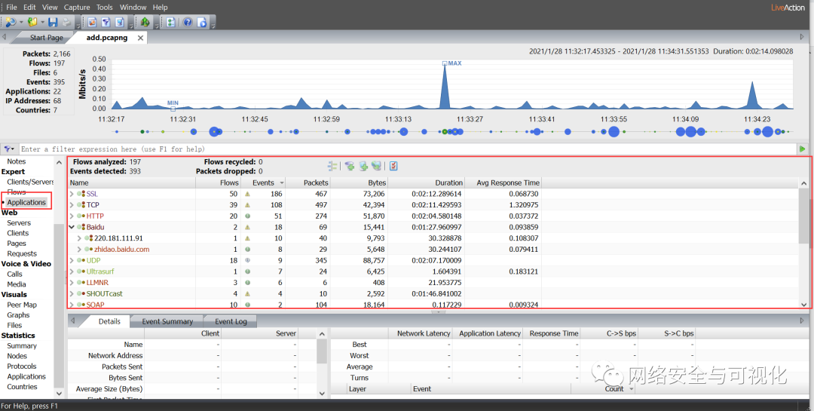Open Clients/Servers under Expert
The width and height of the screenshot is (814, 411).
pos(30,182)
